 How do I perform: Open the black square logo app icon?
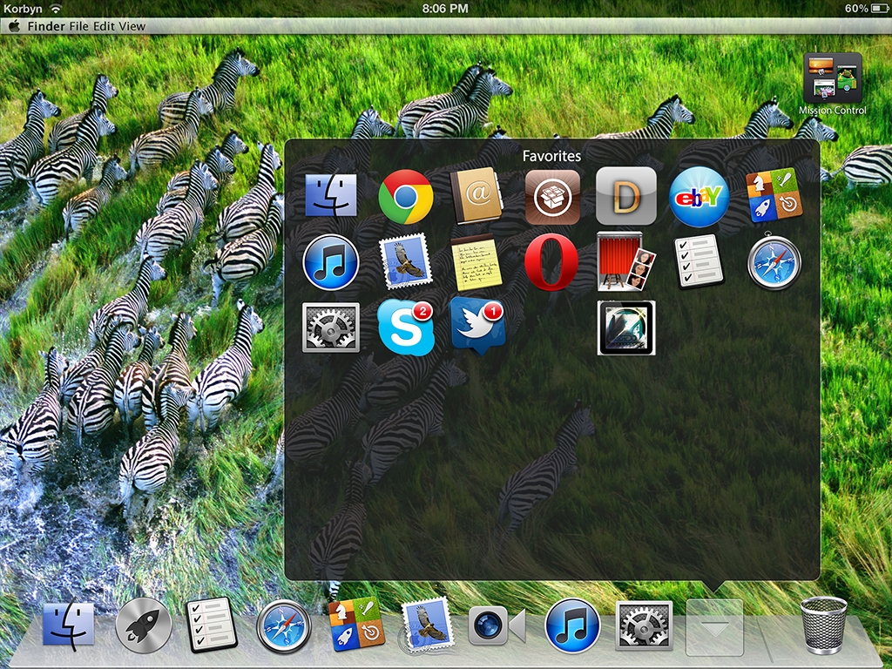tap(626, 328)
